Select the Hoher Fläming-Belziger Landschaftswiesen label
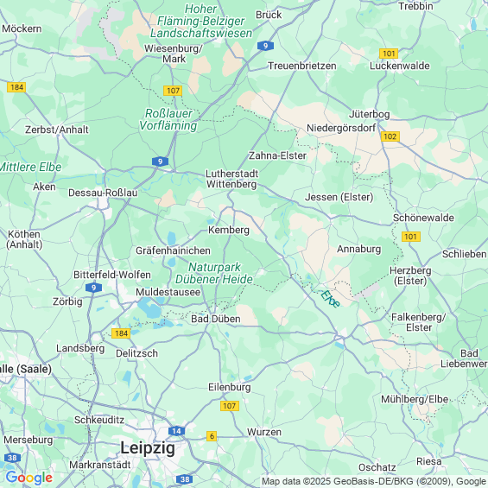This screenshot has height=488, width=488. click(x=201, y=22)
